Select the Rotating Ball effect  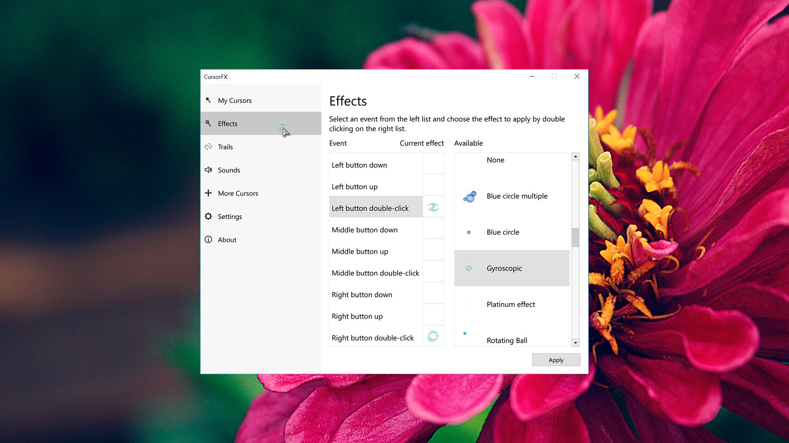507,340
